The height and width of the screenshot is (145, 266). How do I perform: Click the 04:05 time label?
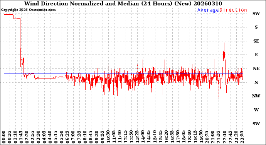point(44,137)
